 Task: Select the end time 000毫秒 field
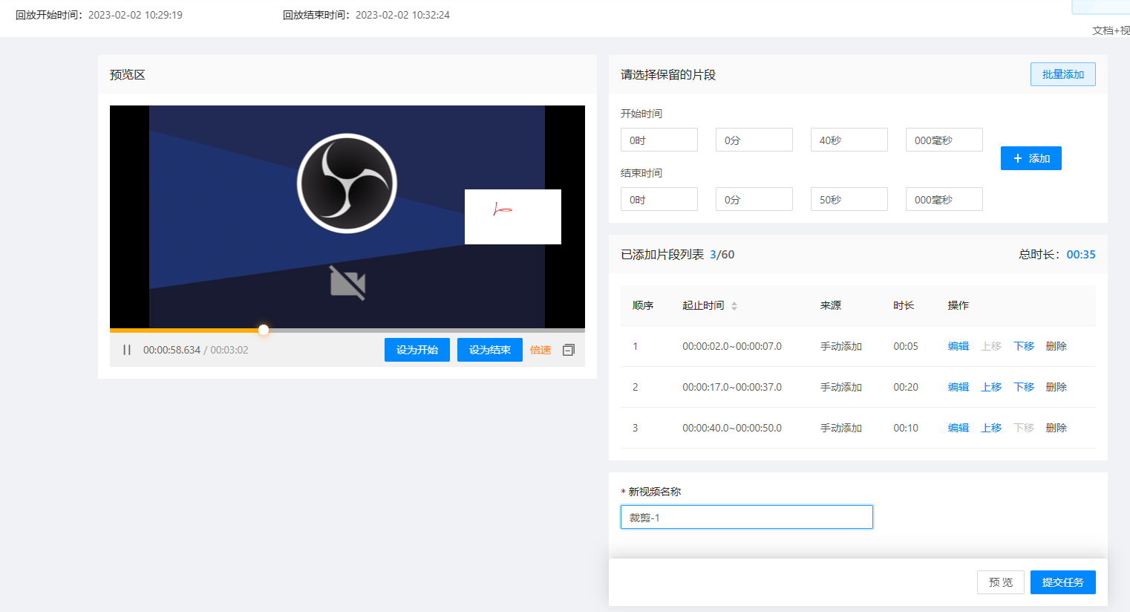(944, 199)
